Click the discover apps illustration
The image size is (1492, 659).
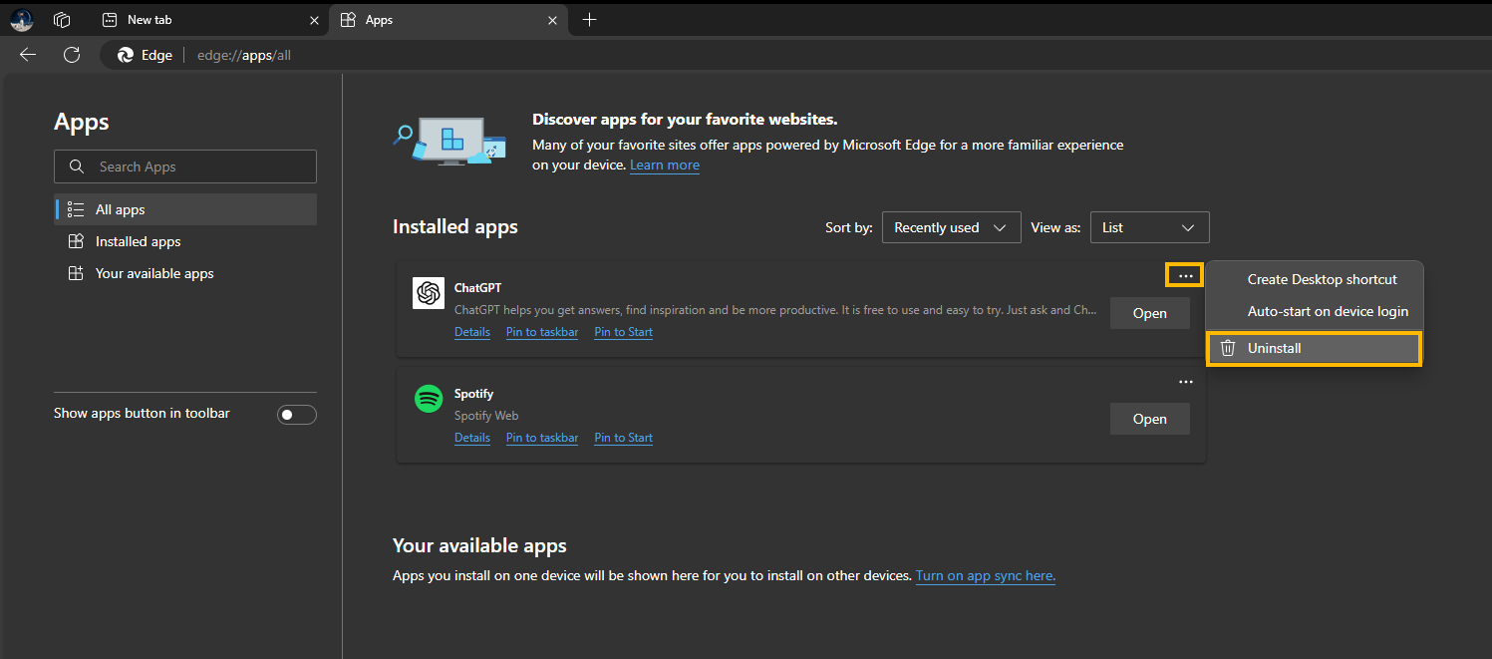pyautogui.click(x=449, y=140)
